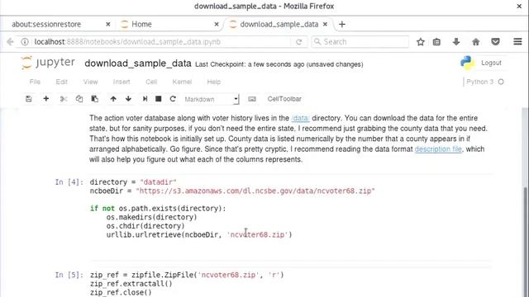Click the Python logo near Logout

click(467, 63)
